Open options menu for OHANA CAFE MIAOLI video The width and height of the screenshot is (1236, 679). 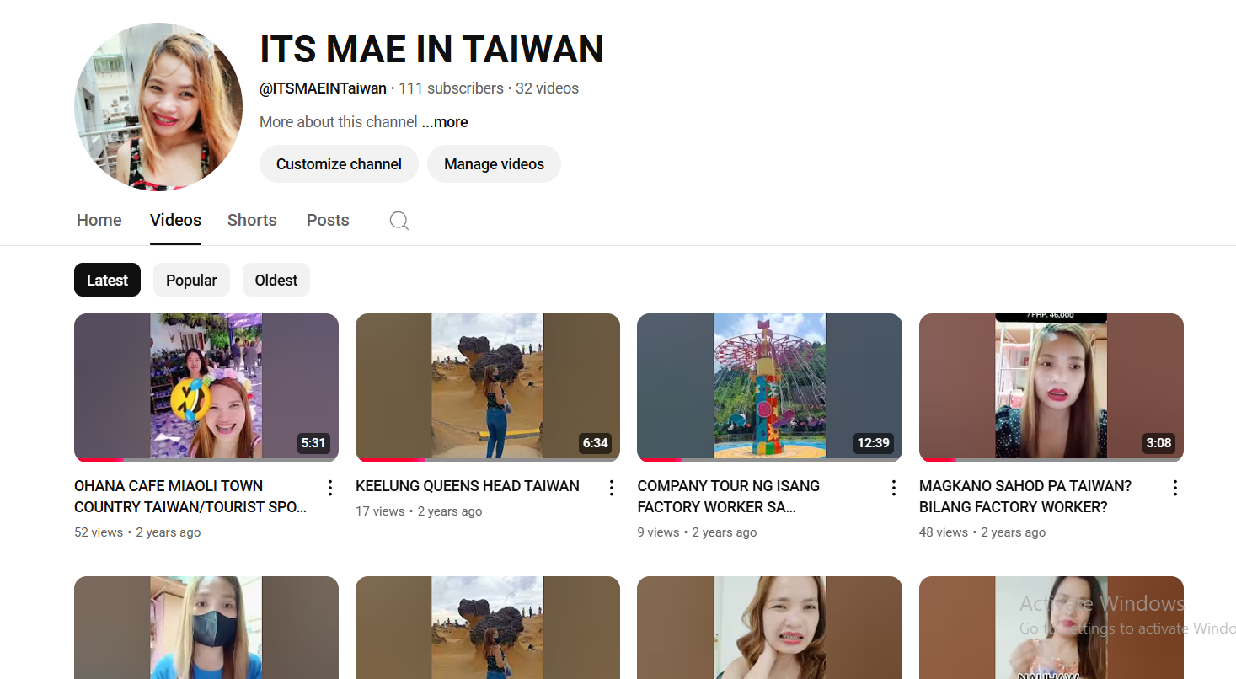pyautogui.click(x=330, y=488)
